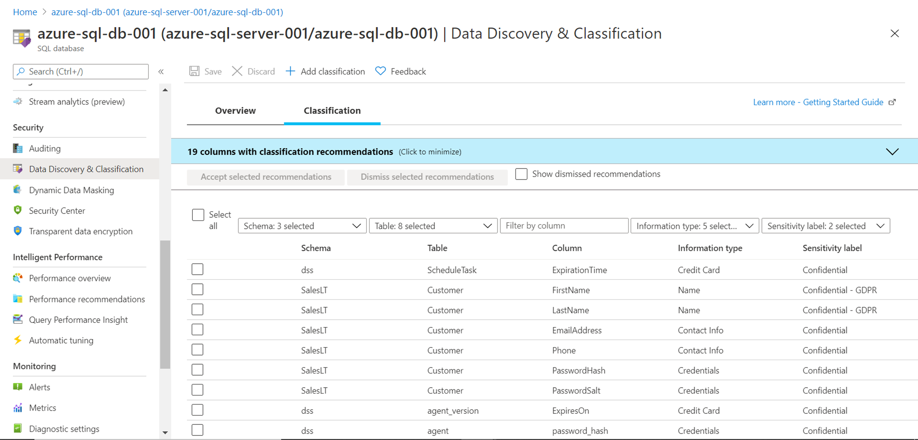Open the Metrics chart icon

point(18,408)
